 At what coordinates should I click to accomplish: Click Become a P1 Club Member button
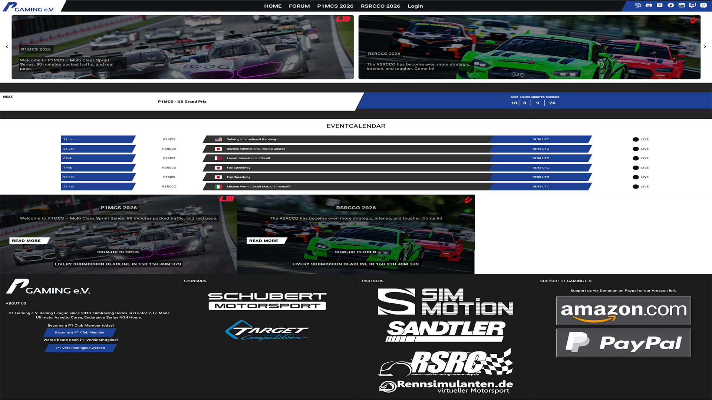80,333
